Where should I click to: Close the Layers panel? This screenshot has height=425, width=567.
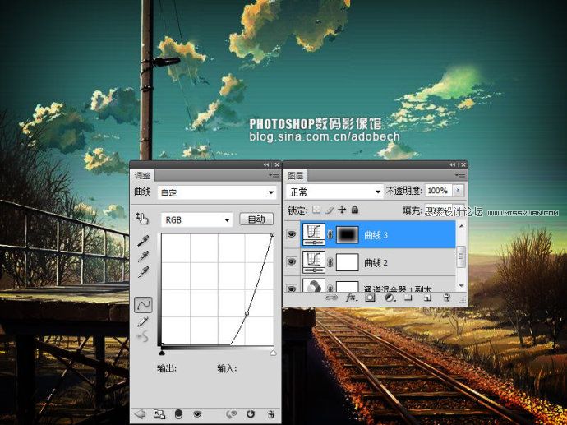click(463, 164)
